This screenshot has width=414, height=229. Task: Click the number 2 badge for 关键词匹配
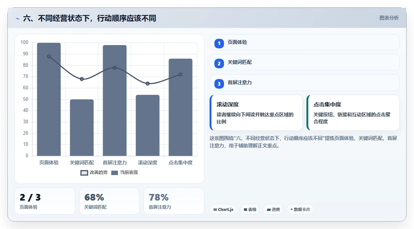(219, 64)
